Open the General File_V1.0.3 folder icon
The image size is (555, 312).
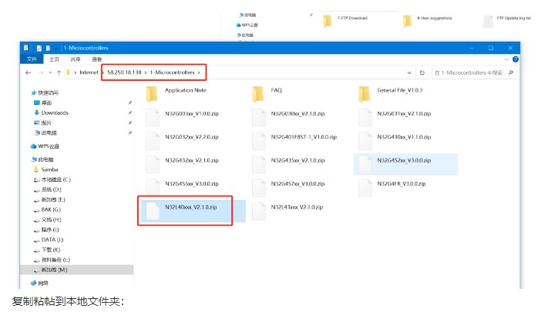364,94
